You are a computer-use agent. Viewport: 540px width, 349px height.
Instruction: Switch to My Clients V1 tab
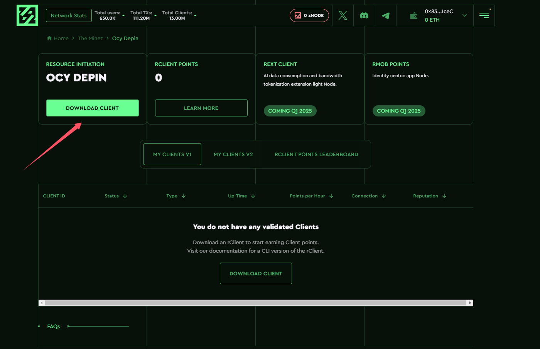coord(172,154)
